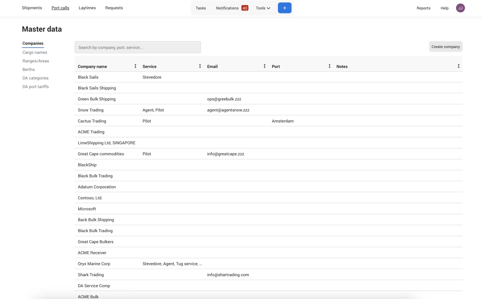This screenshot has height=299, width=482.
Task: Expand the Tools dropdown menu
Action: click(x=263, y=8)
